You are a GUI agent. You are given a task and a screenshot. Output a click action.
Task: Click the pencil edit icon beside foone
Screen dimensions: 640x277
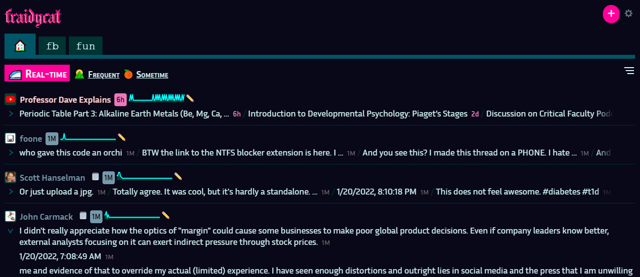click(x=121, y=138)
